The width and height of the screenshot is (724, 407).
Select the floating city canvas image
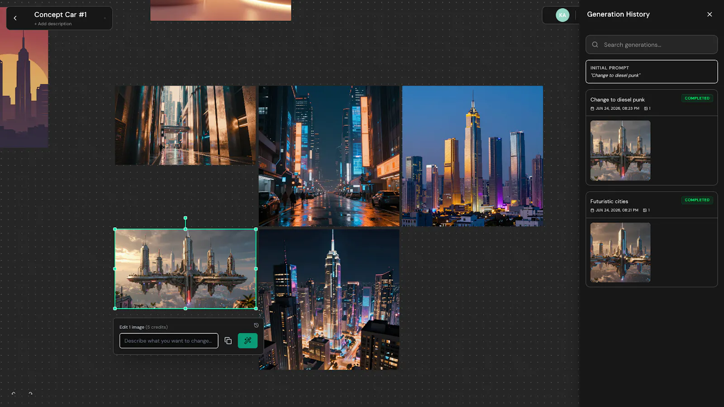pyautogui.click(x=185, y=269)
